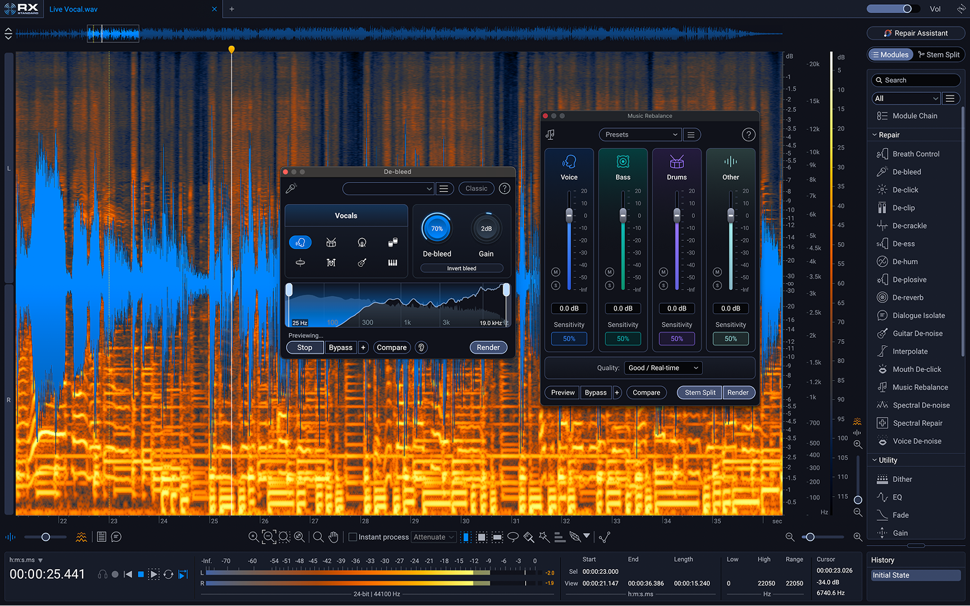Select the Live Vocal.wav file tab
970x606 pixels.
[x=73, y=9]
